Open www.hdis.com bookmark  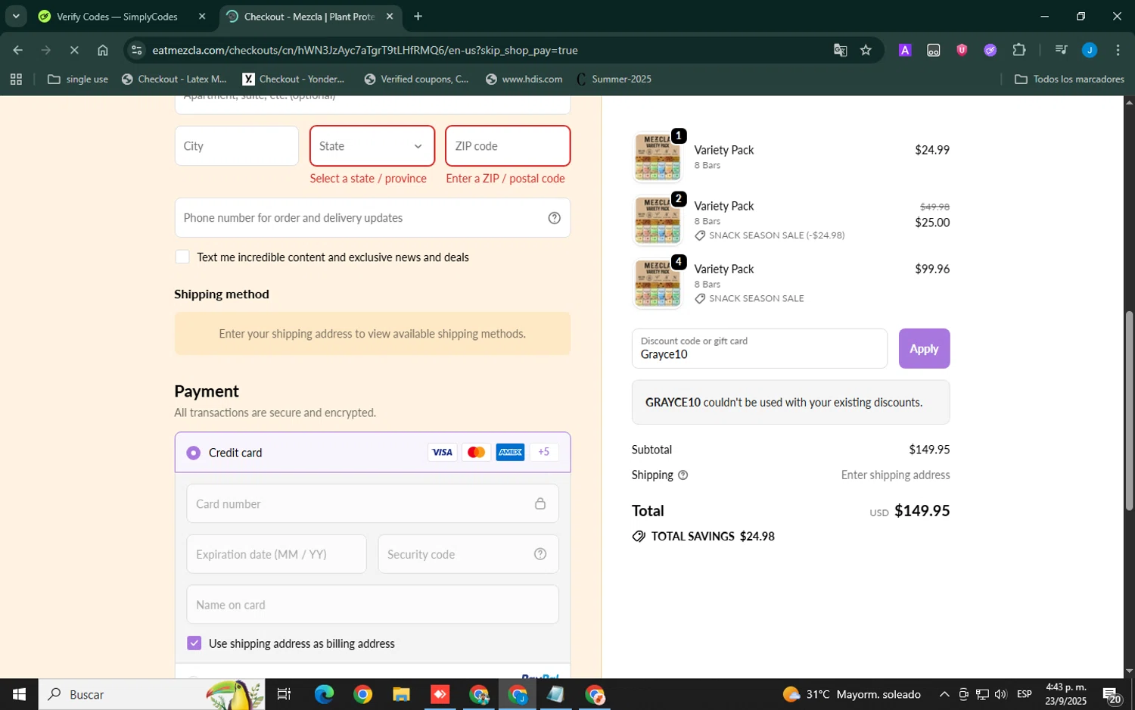pos(524,79)
